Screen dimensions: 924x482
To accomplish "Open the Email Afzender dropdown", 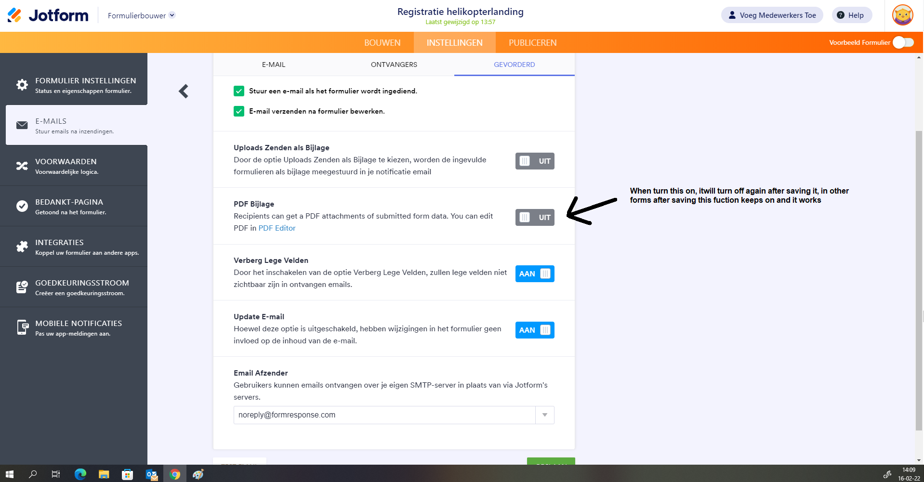I will pos(545,415).
